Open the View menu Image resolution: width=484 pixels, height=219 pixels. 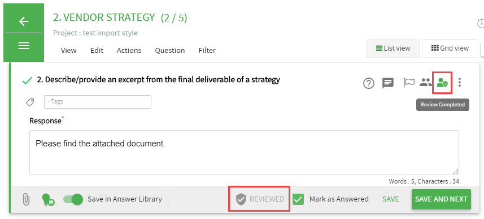68,51
